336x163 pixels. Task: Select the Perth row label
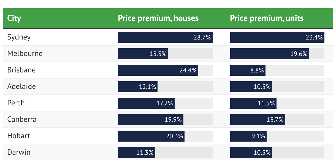point(16,103)
